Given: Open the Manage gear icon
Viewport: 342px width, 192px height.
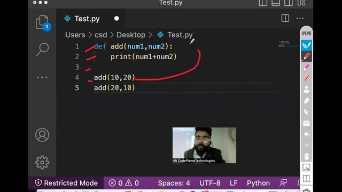Looking at the screenshot, I should tap(42, 162).
